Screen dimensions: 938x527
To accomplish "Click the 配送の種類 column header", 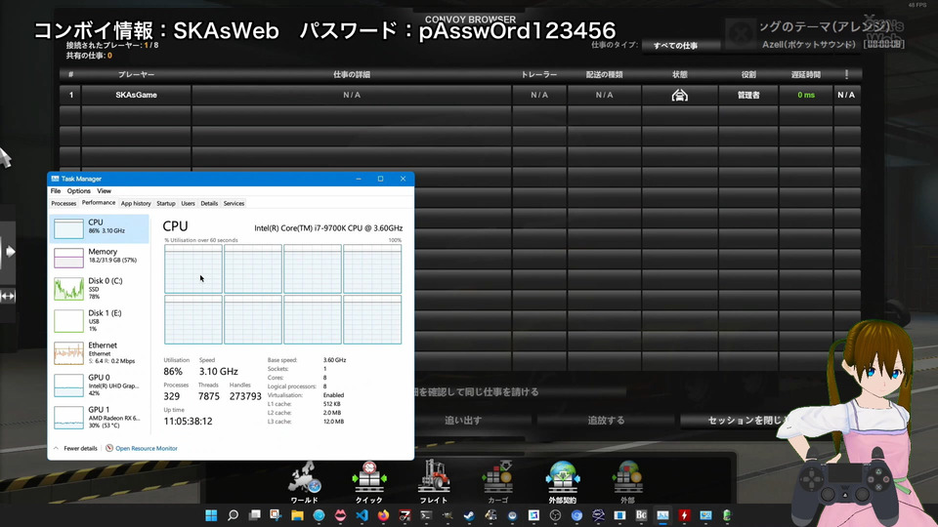I will click(x=604, y=75).
